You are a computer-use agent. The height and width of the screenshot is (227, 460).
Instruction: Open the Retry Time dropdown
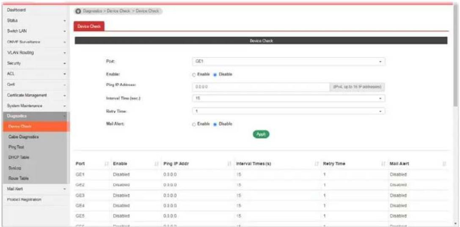(x=288, y=111)
